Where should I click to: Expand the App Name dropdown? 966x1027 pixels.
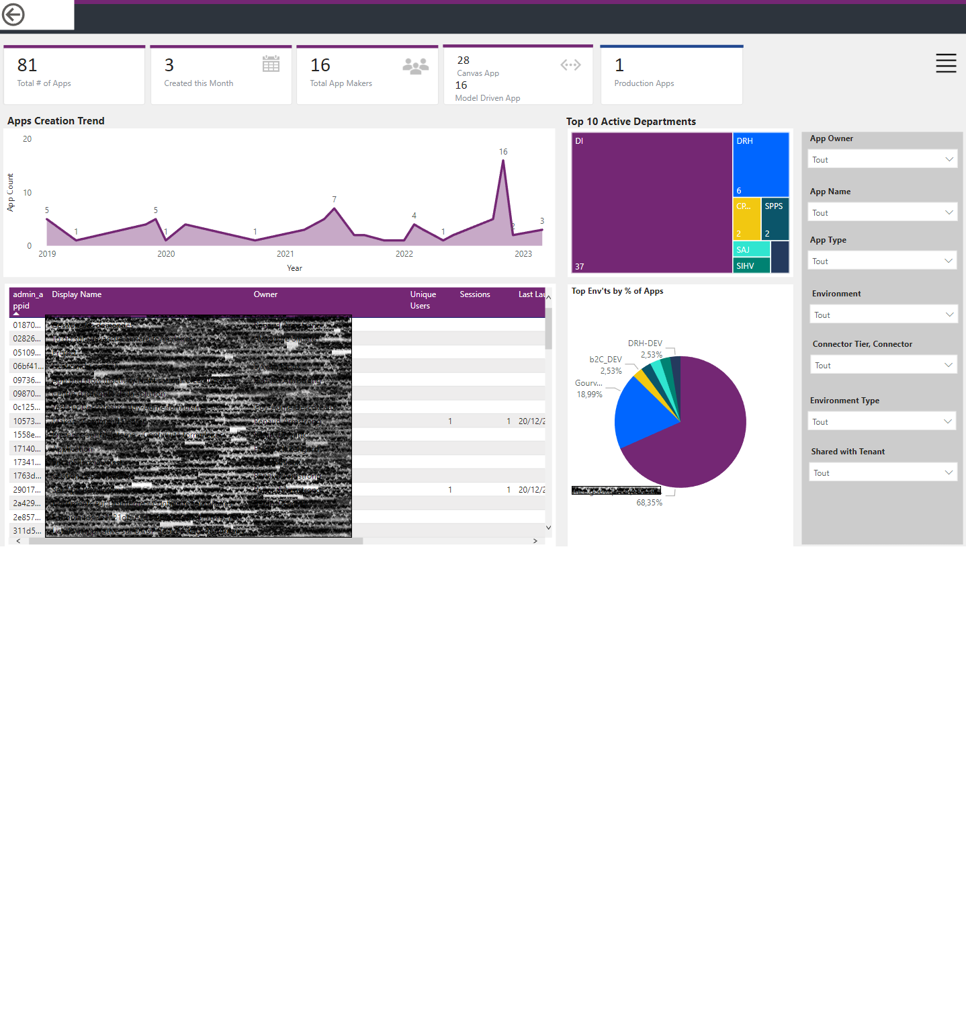pyautogui.click(x=882, y=212)
